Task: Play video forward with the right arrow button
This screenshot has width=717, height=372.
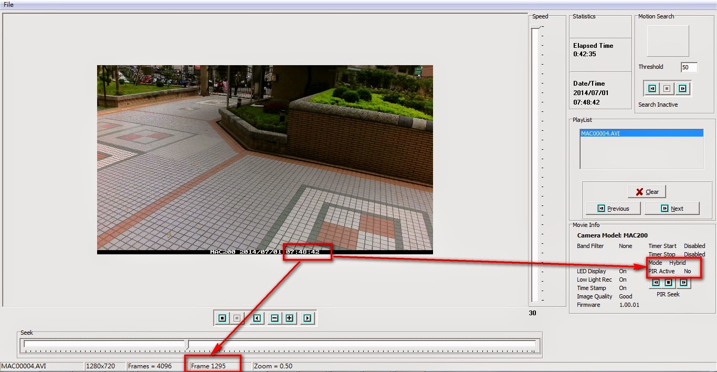Action: pyautogui.click(x=307, y=318)
